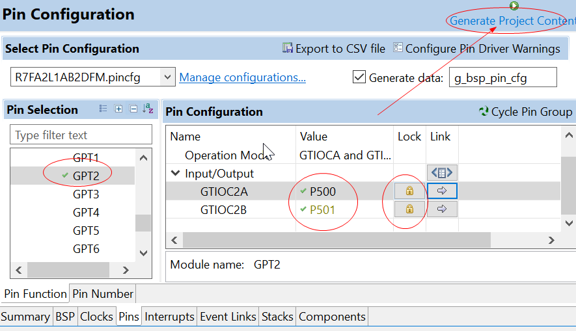
Task: Open the R7FA2L1AB2DFM.pincfg configuration dropdown
Action: 167,77
